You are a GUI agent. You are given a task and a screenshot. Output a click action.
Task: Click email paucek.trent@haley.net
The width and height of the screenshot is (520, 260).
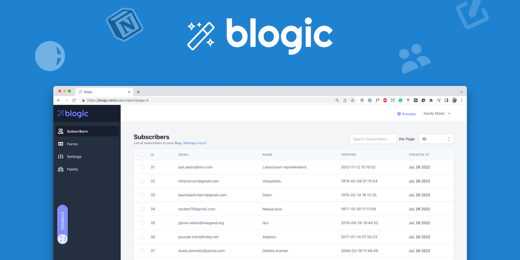click(x=199, y=237)
